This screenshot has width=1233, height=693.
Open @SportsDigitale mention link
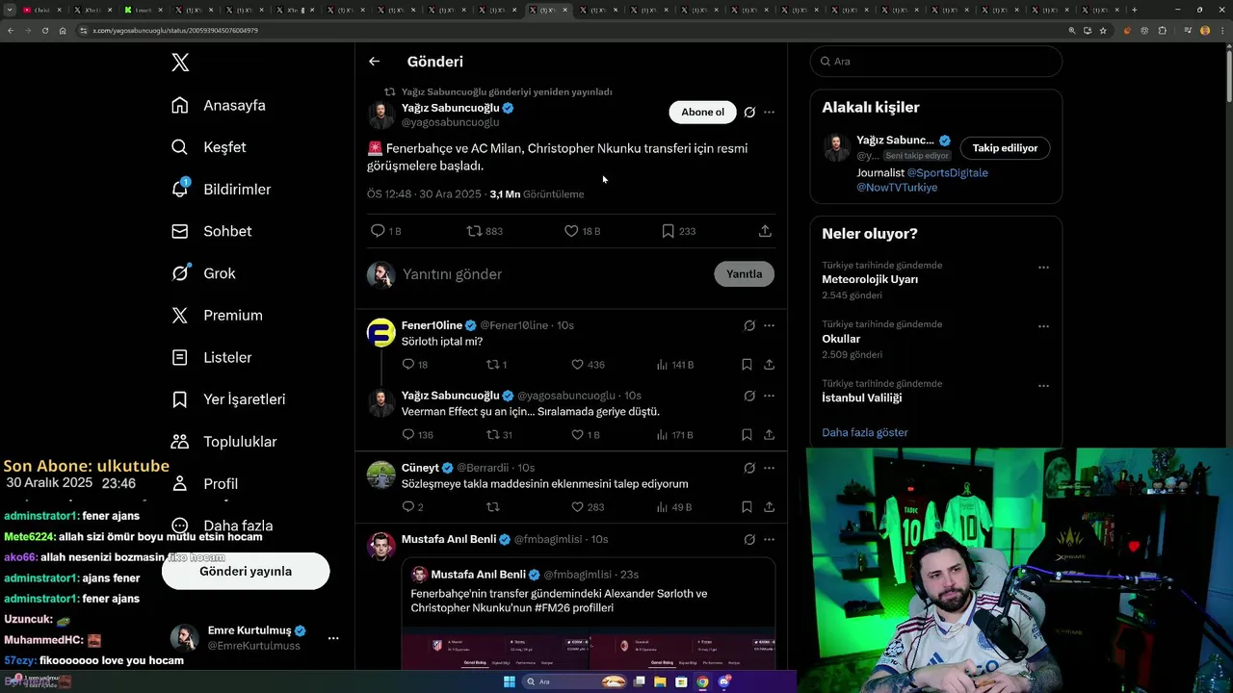coord(948,173)
